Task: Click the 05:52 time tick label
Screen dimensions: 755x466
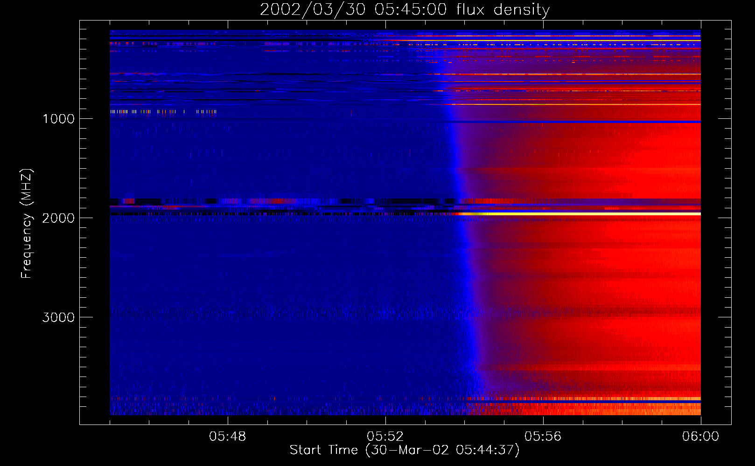Action: (x=385, y=437)
